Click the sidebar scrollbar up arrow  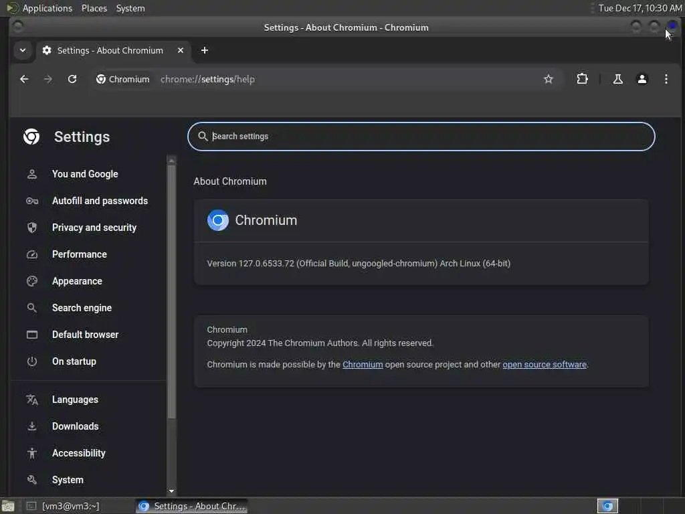click(171, 161)
